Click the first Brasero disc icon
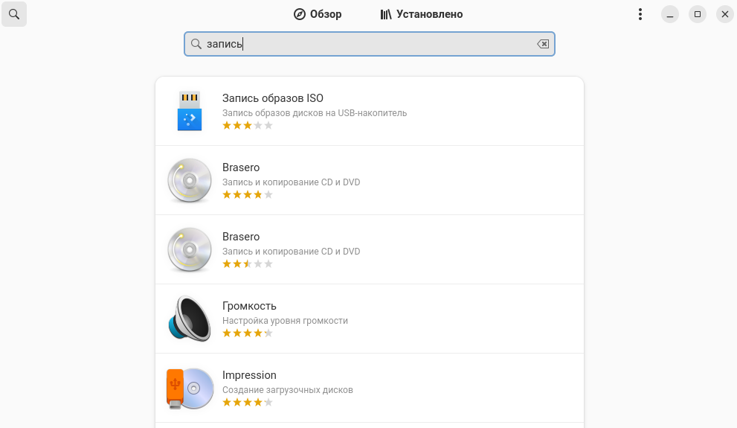The height and width of the screenshot is (428, 737). coord(190,180)
